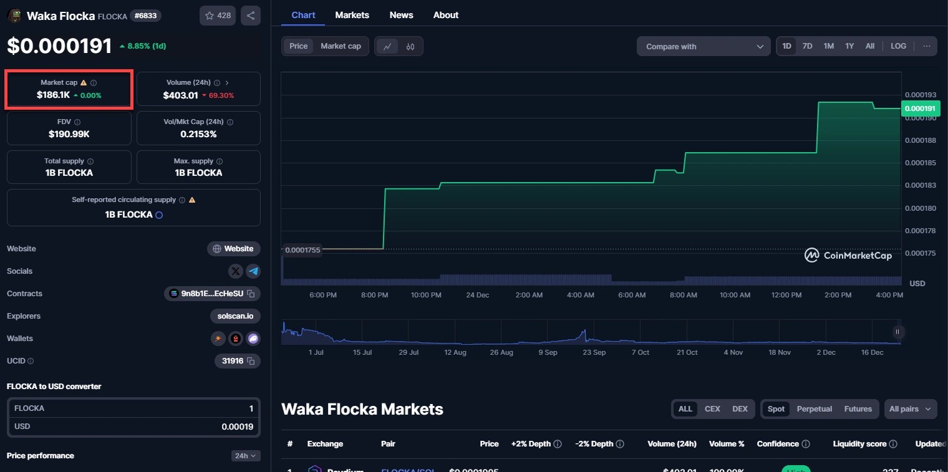Open the Compare with dropdown

(x=704, y=46)
